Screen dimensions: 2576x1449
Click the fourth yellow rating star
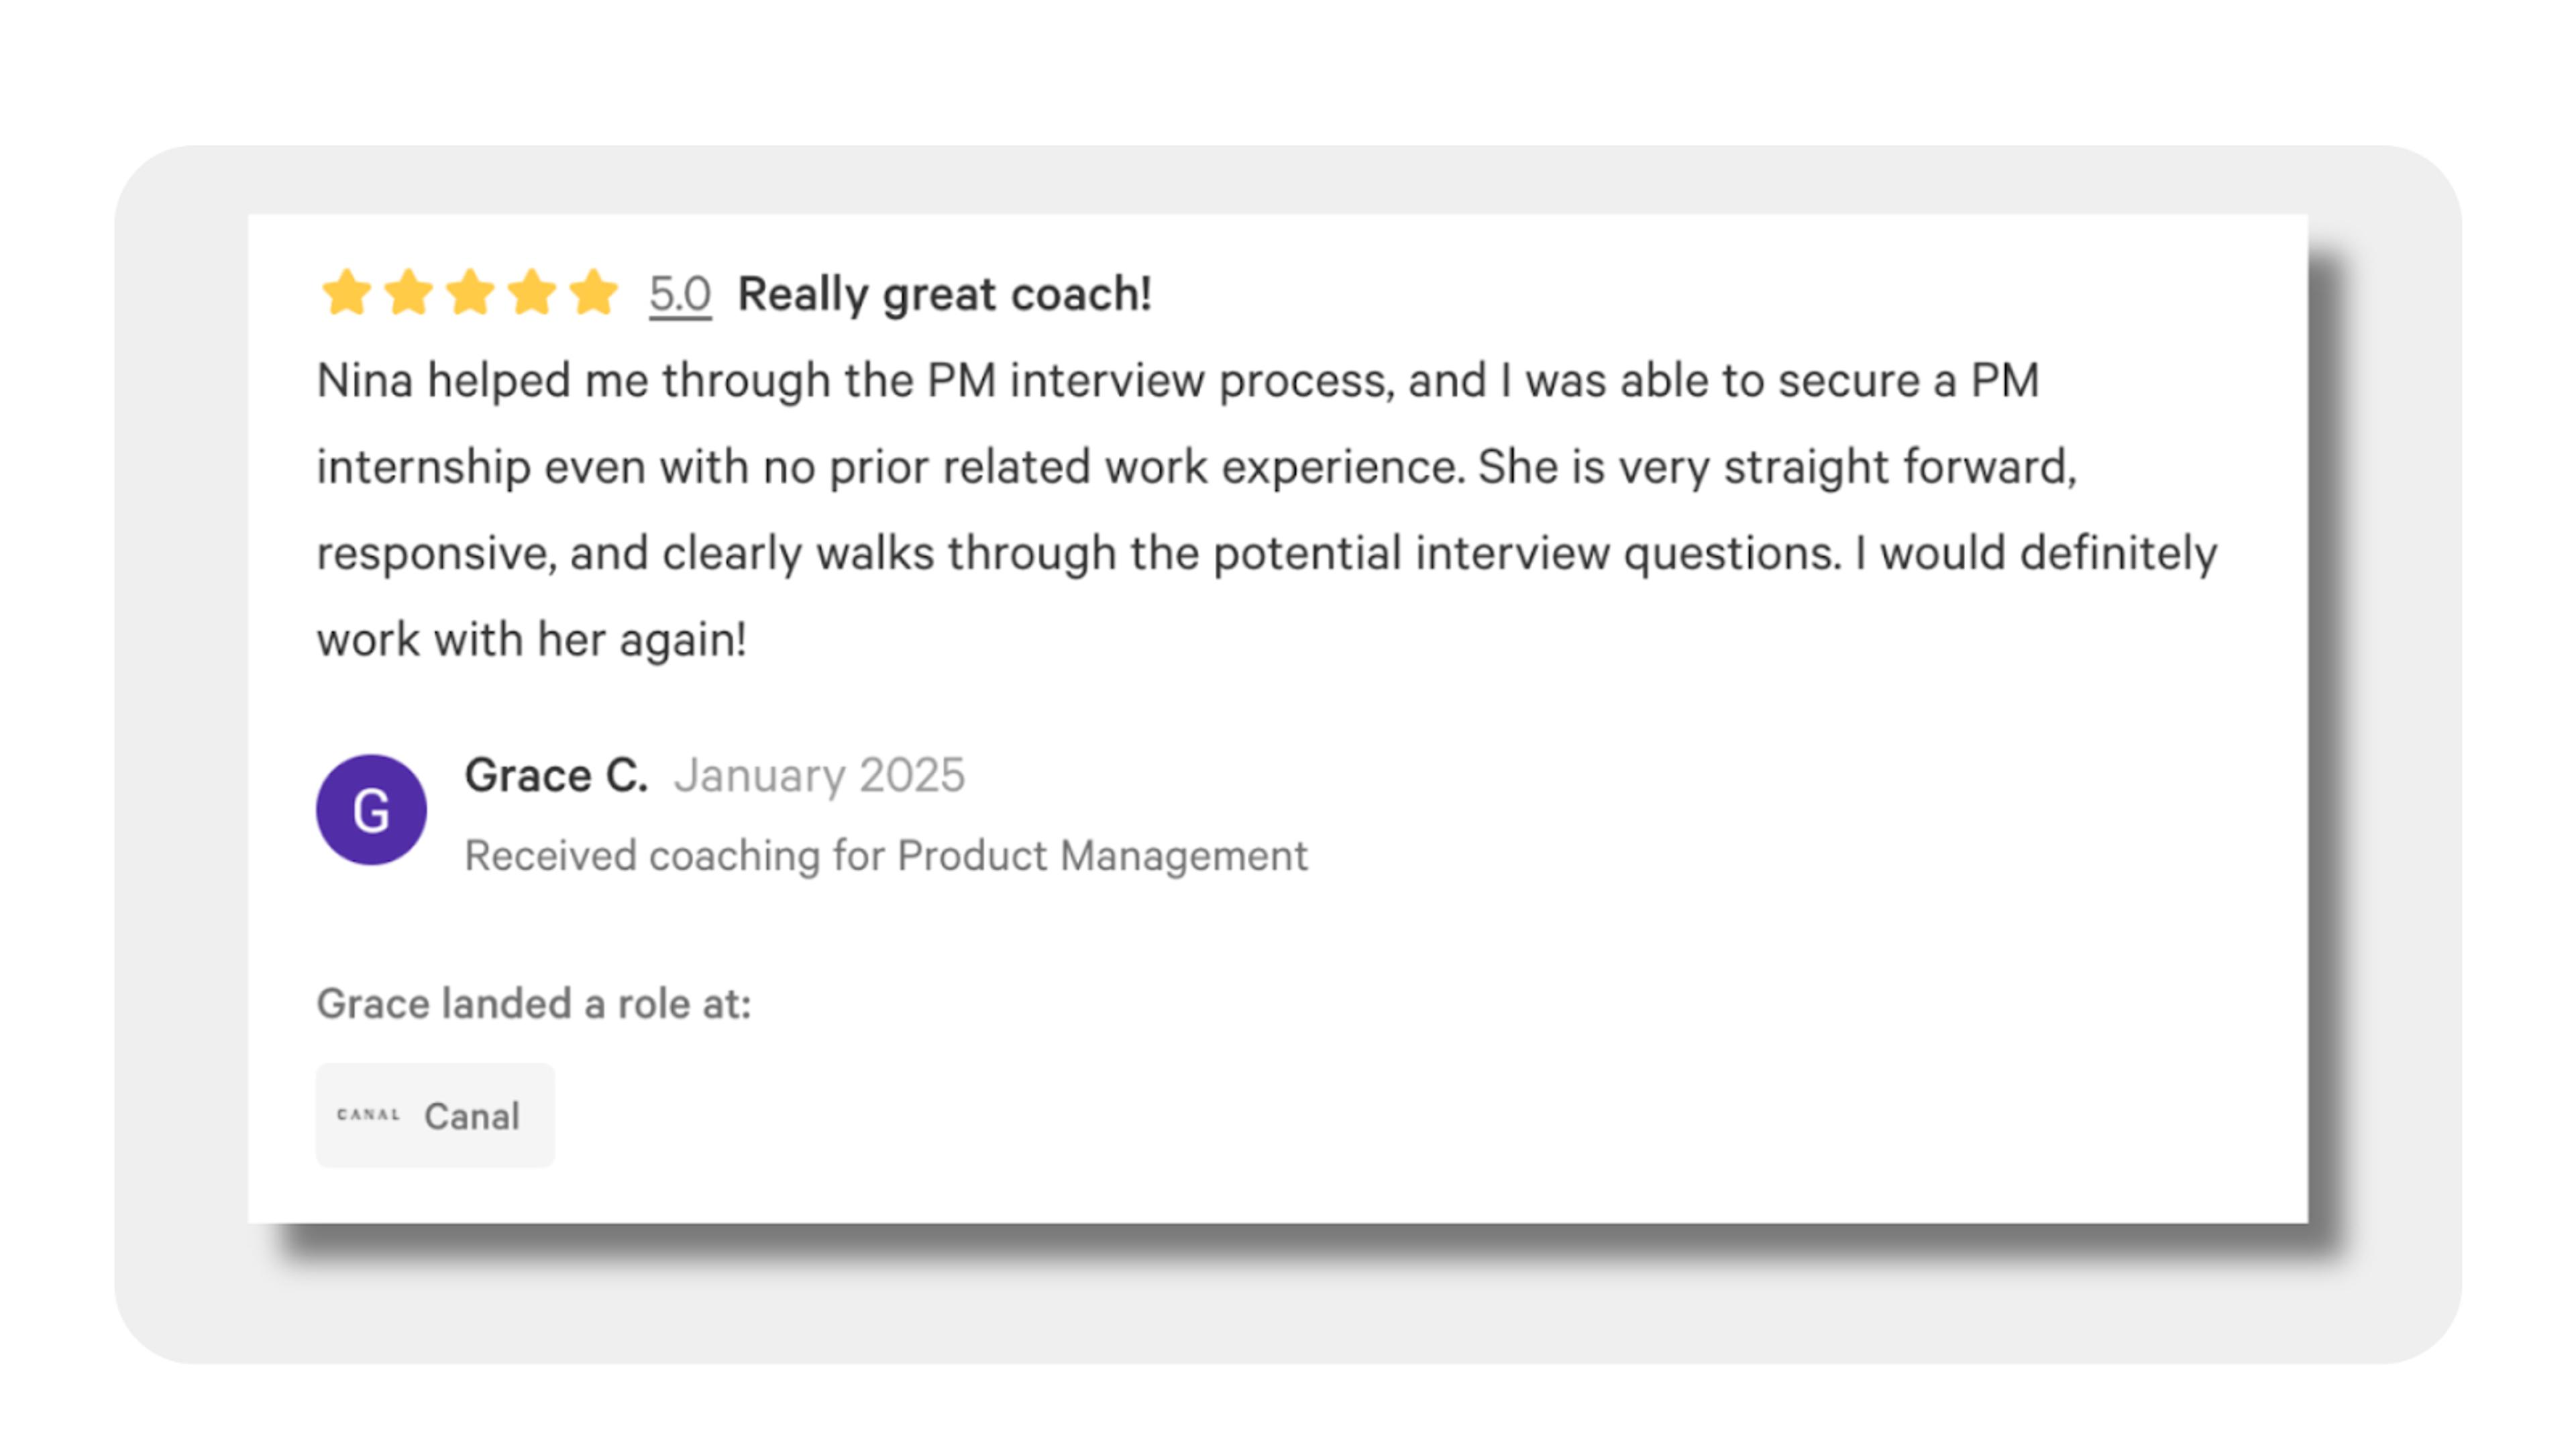tap(532, 293)
